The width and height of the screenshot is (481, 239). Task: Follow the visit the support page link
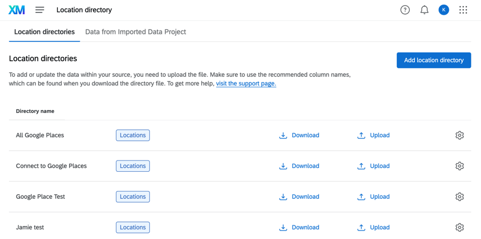pyautogui.click(x=246, y=84)
